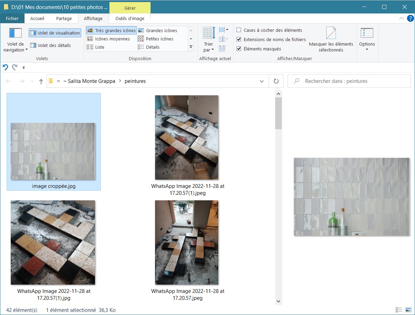This screenshot has height=315, width=415.
Task: Choose Grandes icônes layout
Action: (x=157, y=30)
